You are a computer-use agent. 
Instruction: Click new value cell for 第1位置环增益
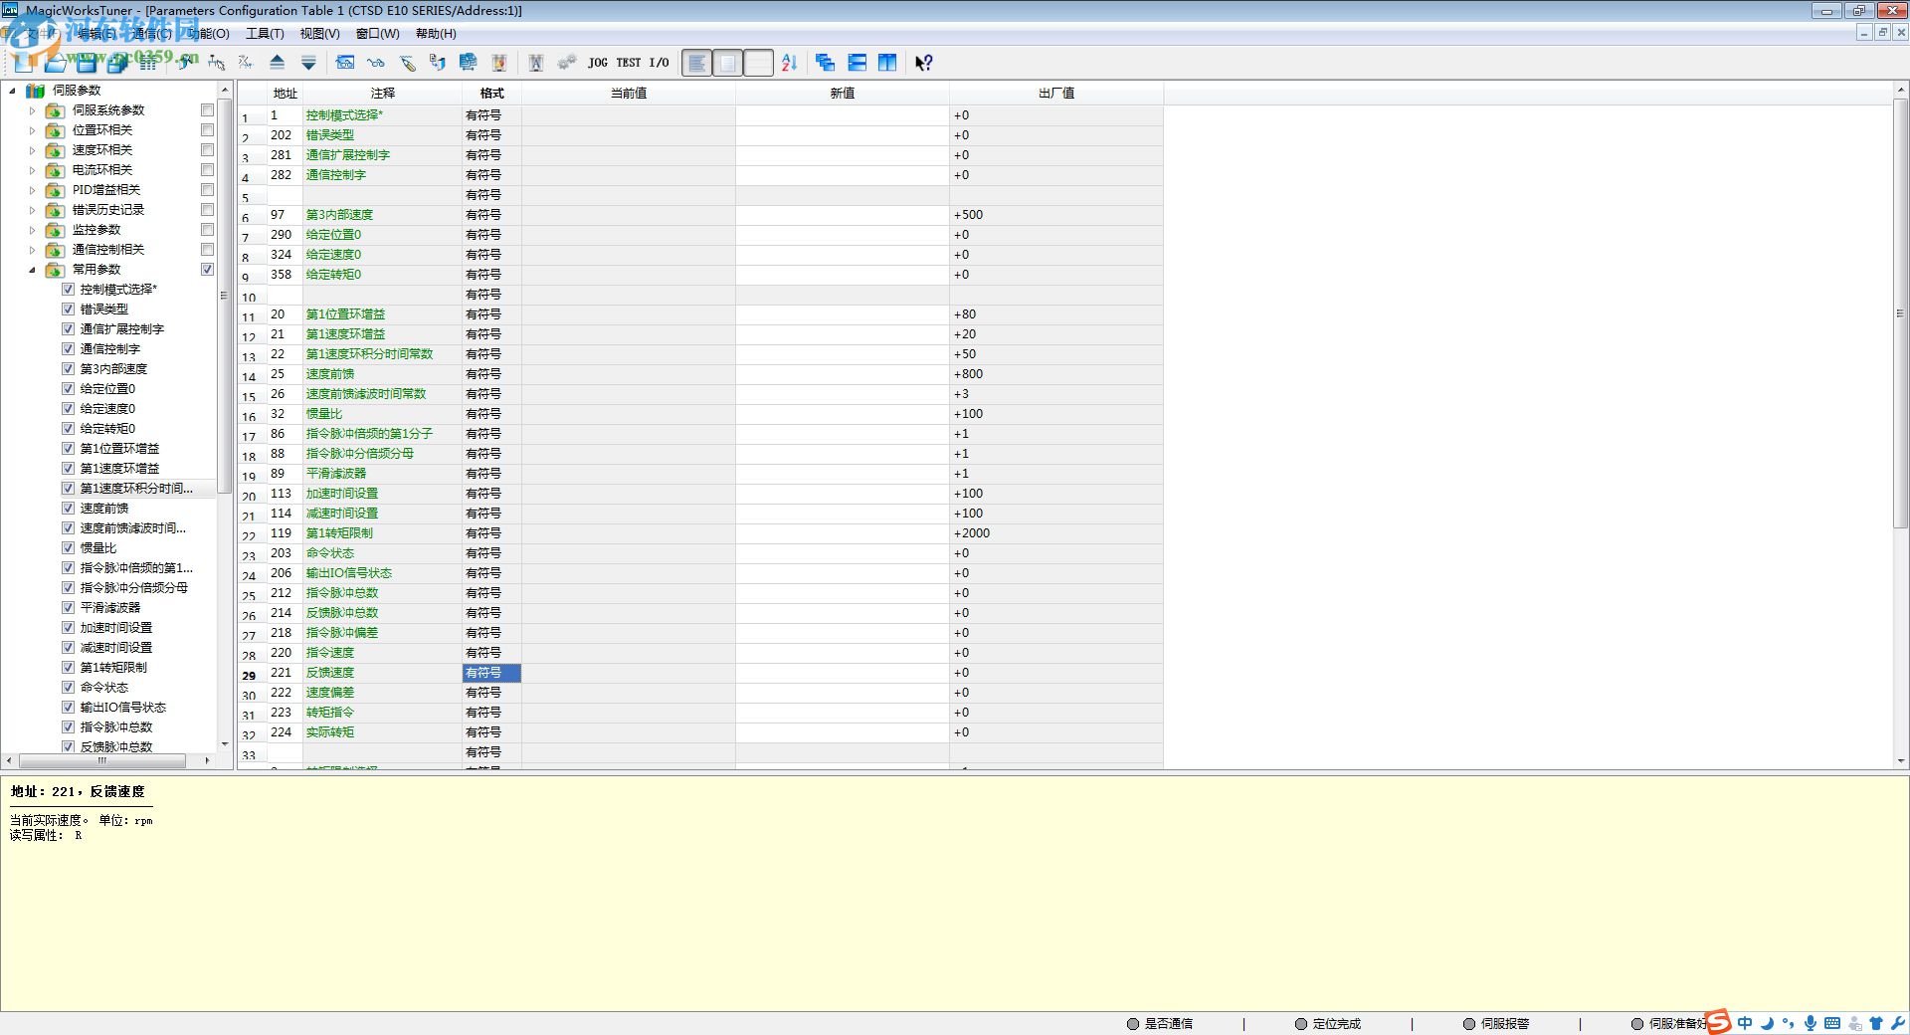tap(842, 314)
